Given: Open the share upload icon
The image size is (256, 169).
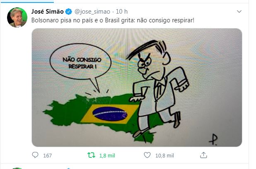Looking at the screenshot, I should tap(203, 155).
